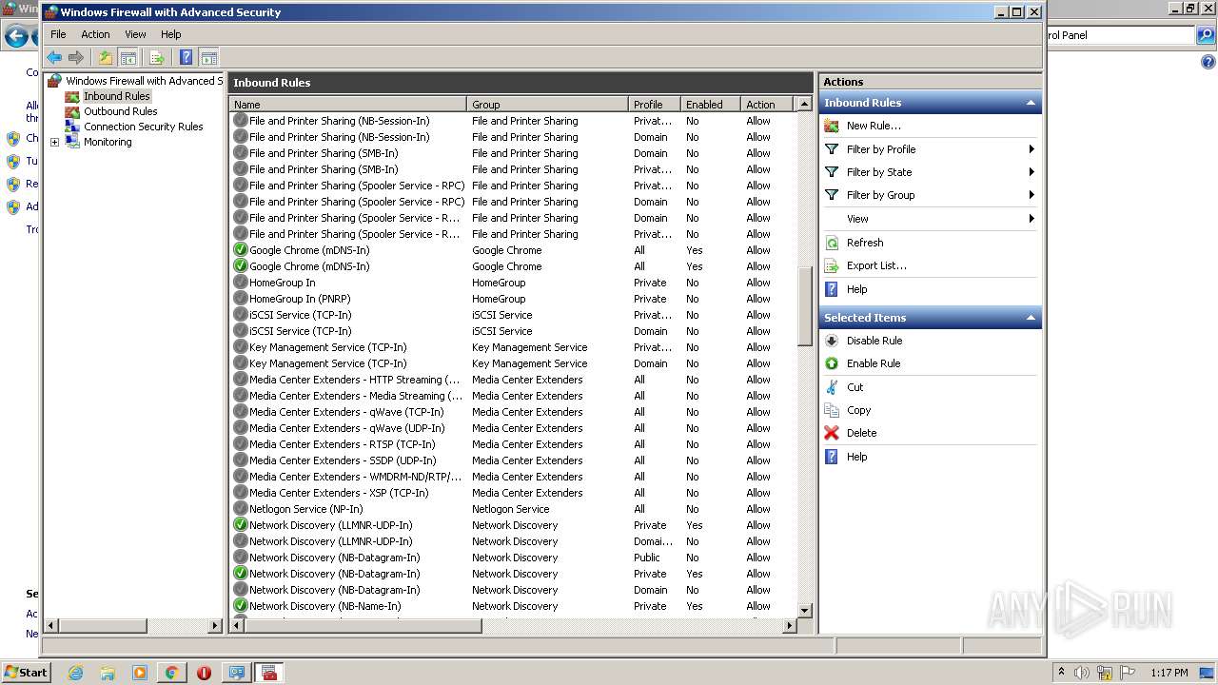The image size is (1218, 685).
Task: Click Help under the Selected Items actions
Action: click(x=856, y=457)
